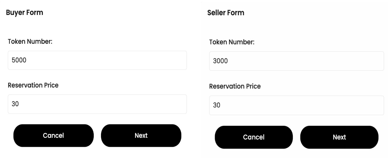Advance the seller form using its Next button
This screenshot has width=390, height=159.
pos(339,137)
